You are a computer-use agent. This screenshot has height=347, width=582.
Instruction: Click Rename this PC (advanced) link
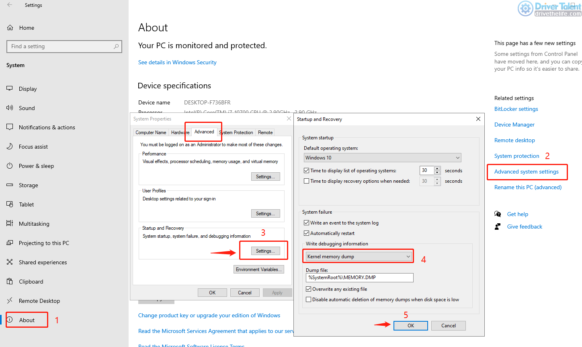(528, 187)
